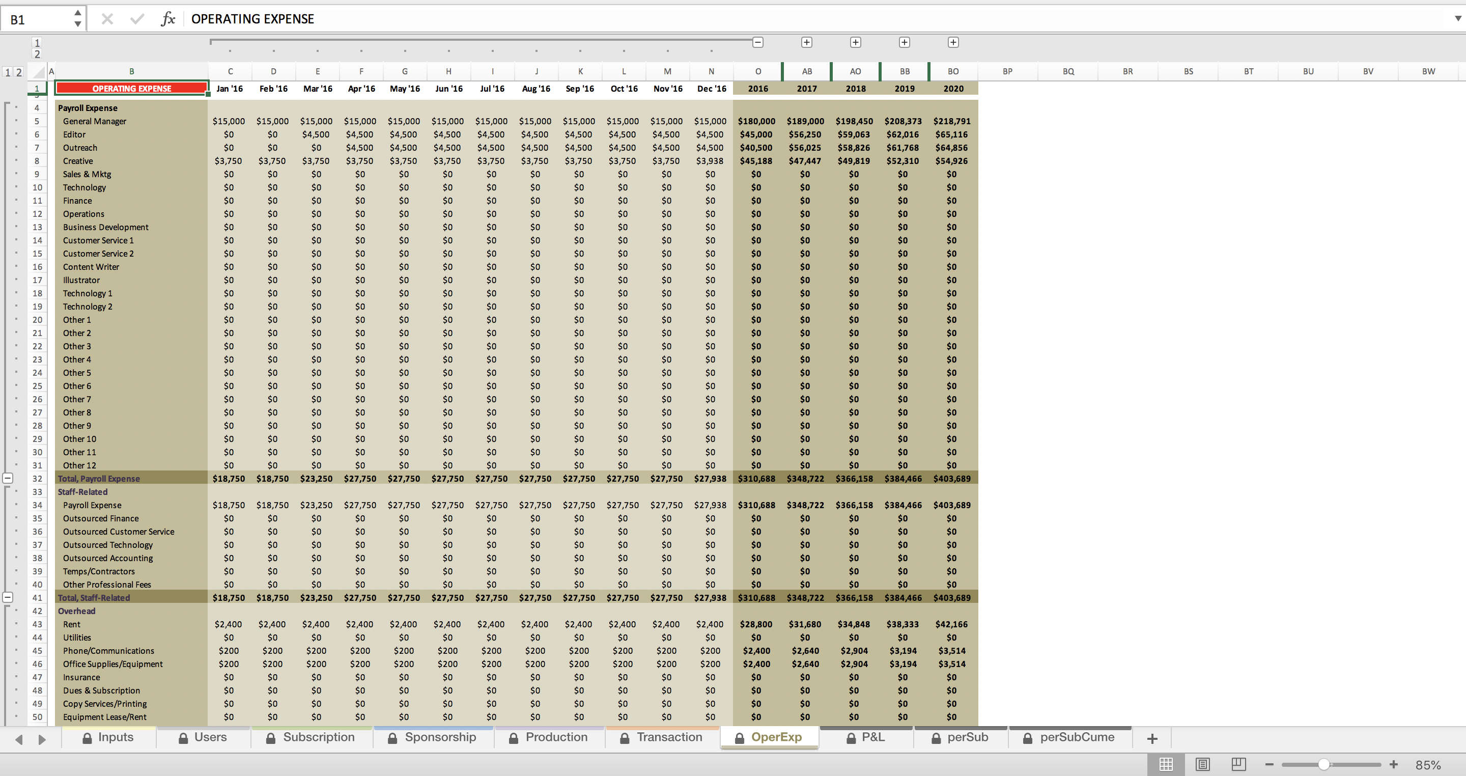The image size is (1466, 776).
Task: Click the $28,800 Rent 2016 value
Action: pyautogui.click(x=756, y=625)
